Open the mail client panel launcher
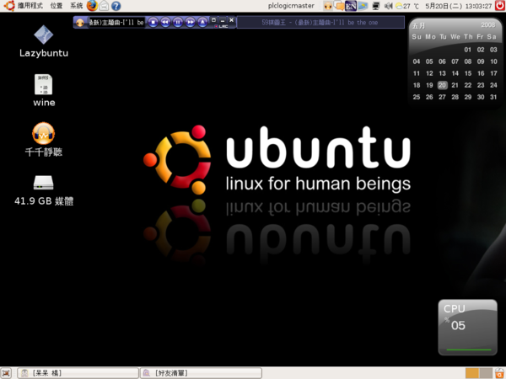Screen dimensions: 506x379 click(x=104, y=6)
